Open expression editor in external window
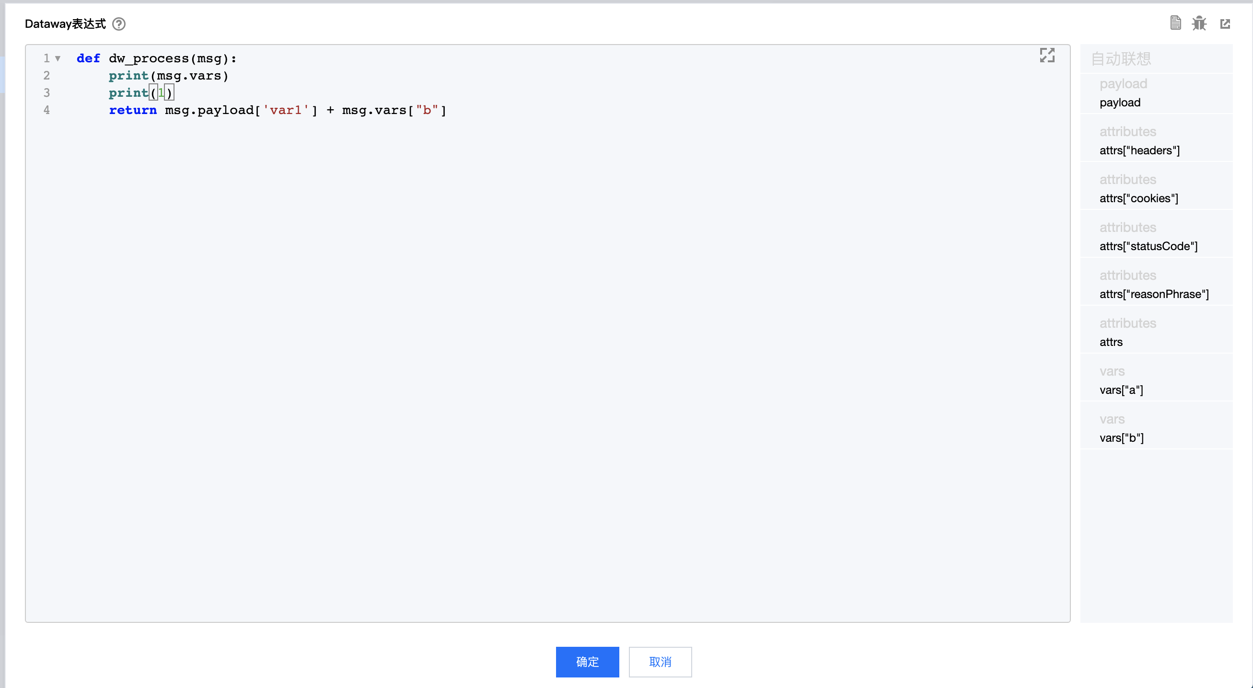Viewport: 1253px width, 688px height. tap(1225, 24)
